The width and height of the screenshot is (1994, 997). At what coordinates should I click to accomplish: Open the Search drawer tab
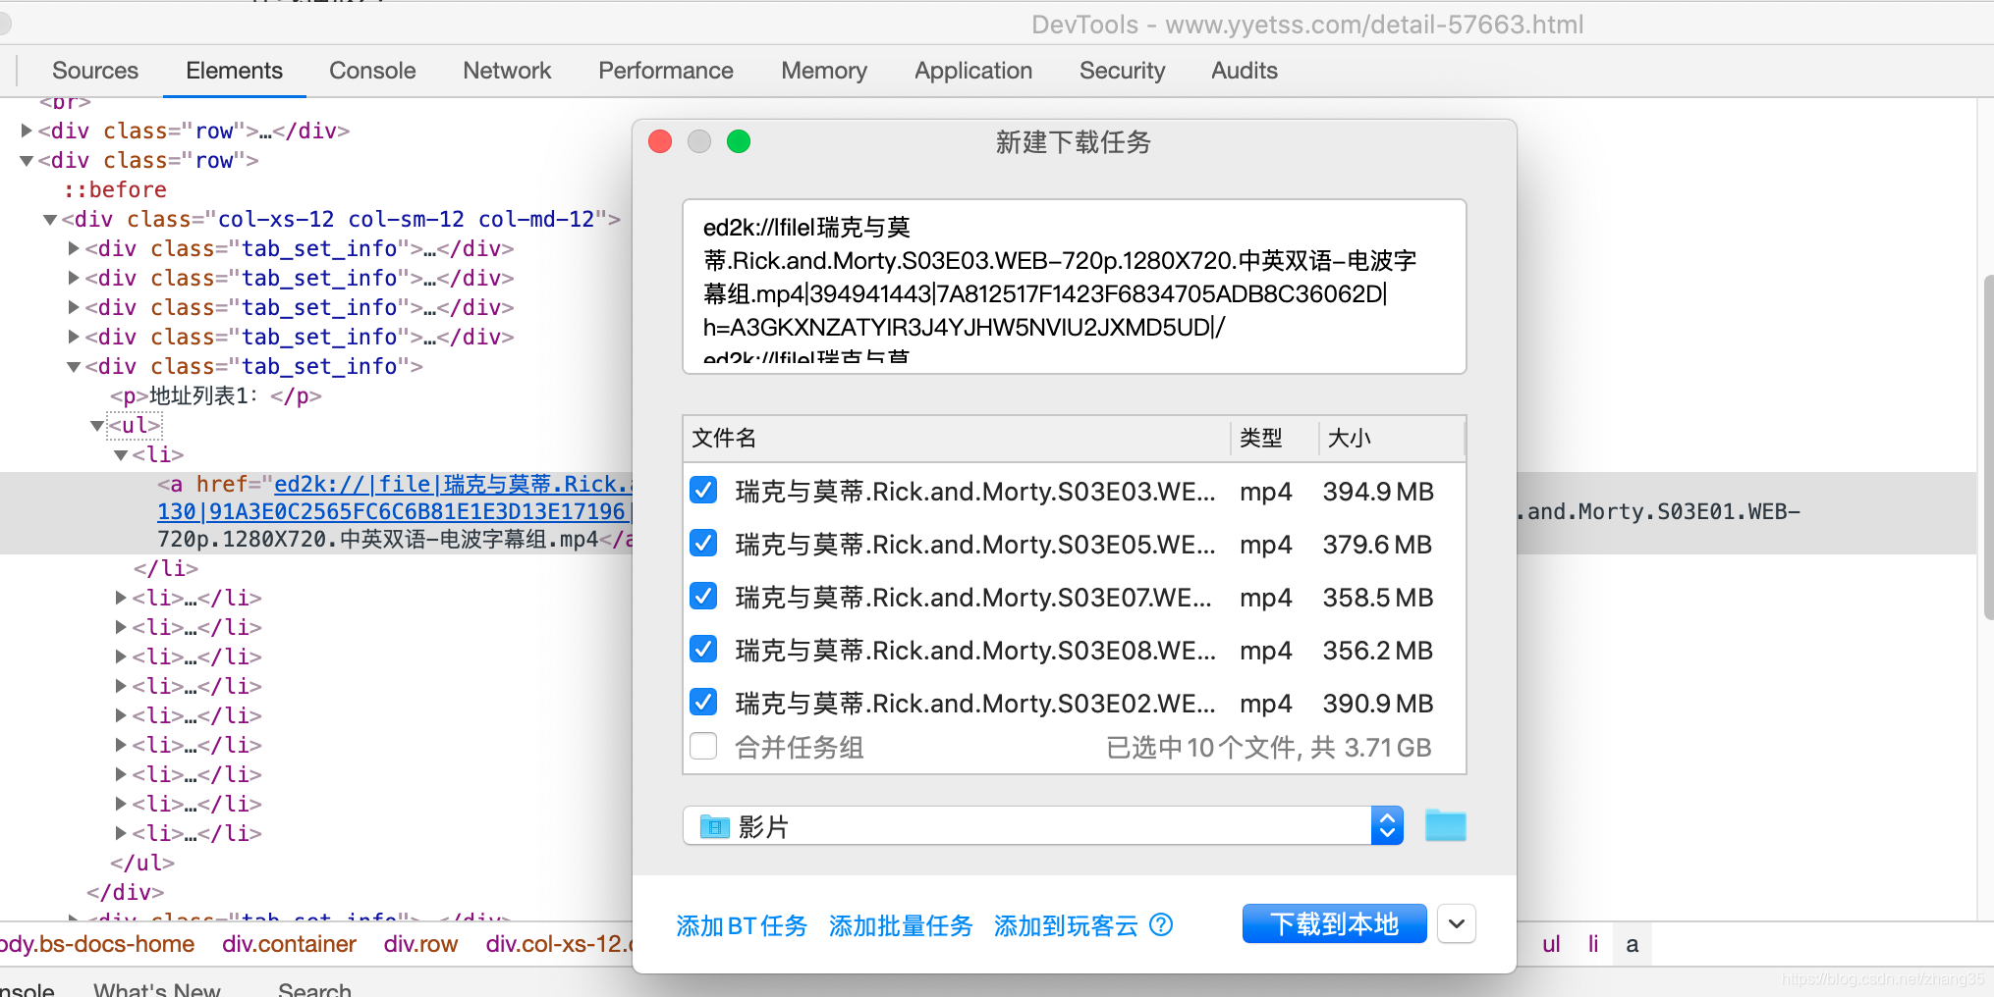tap(314, 989)
